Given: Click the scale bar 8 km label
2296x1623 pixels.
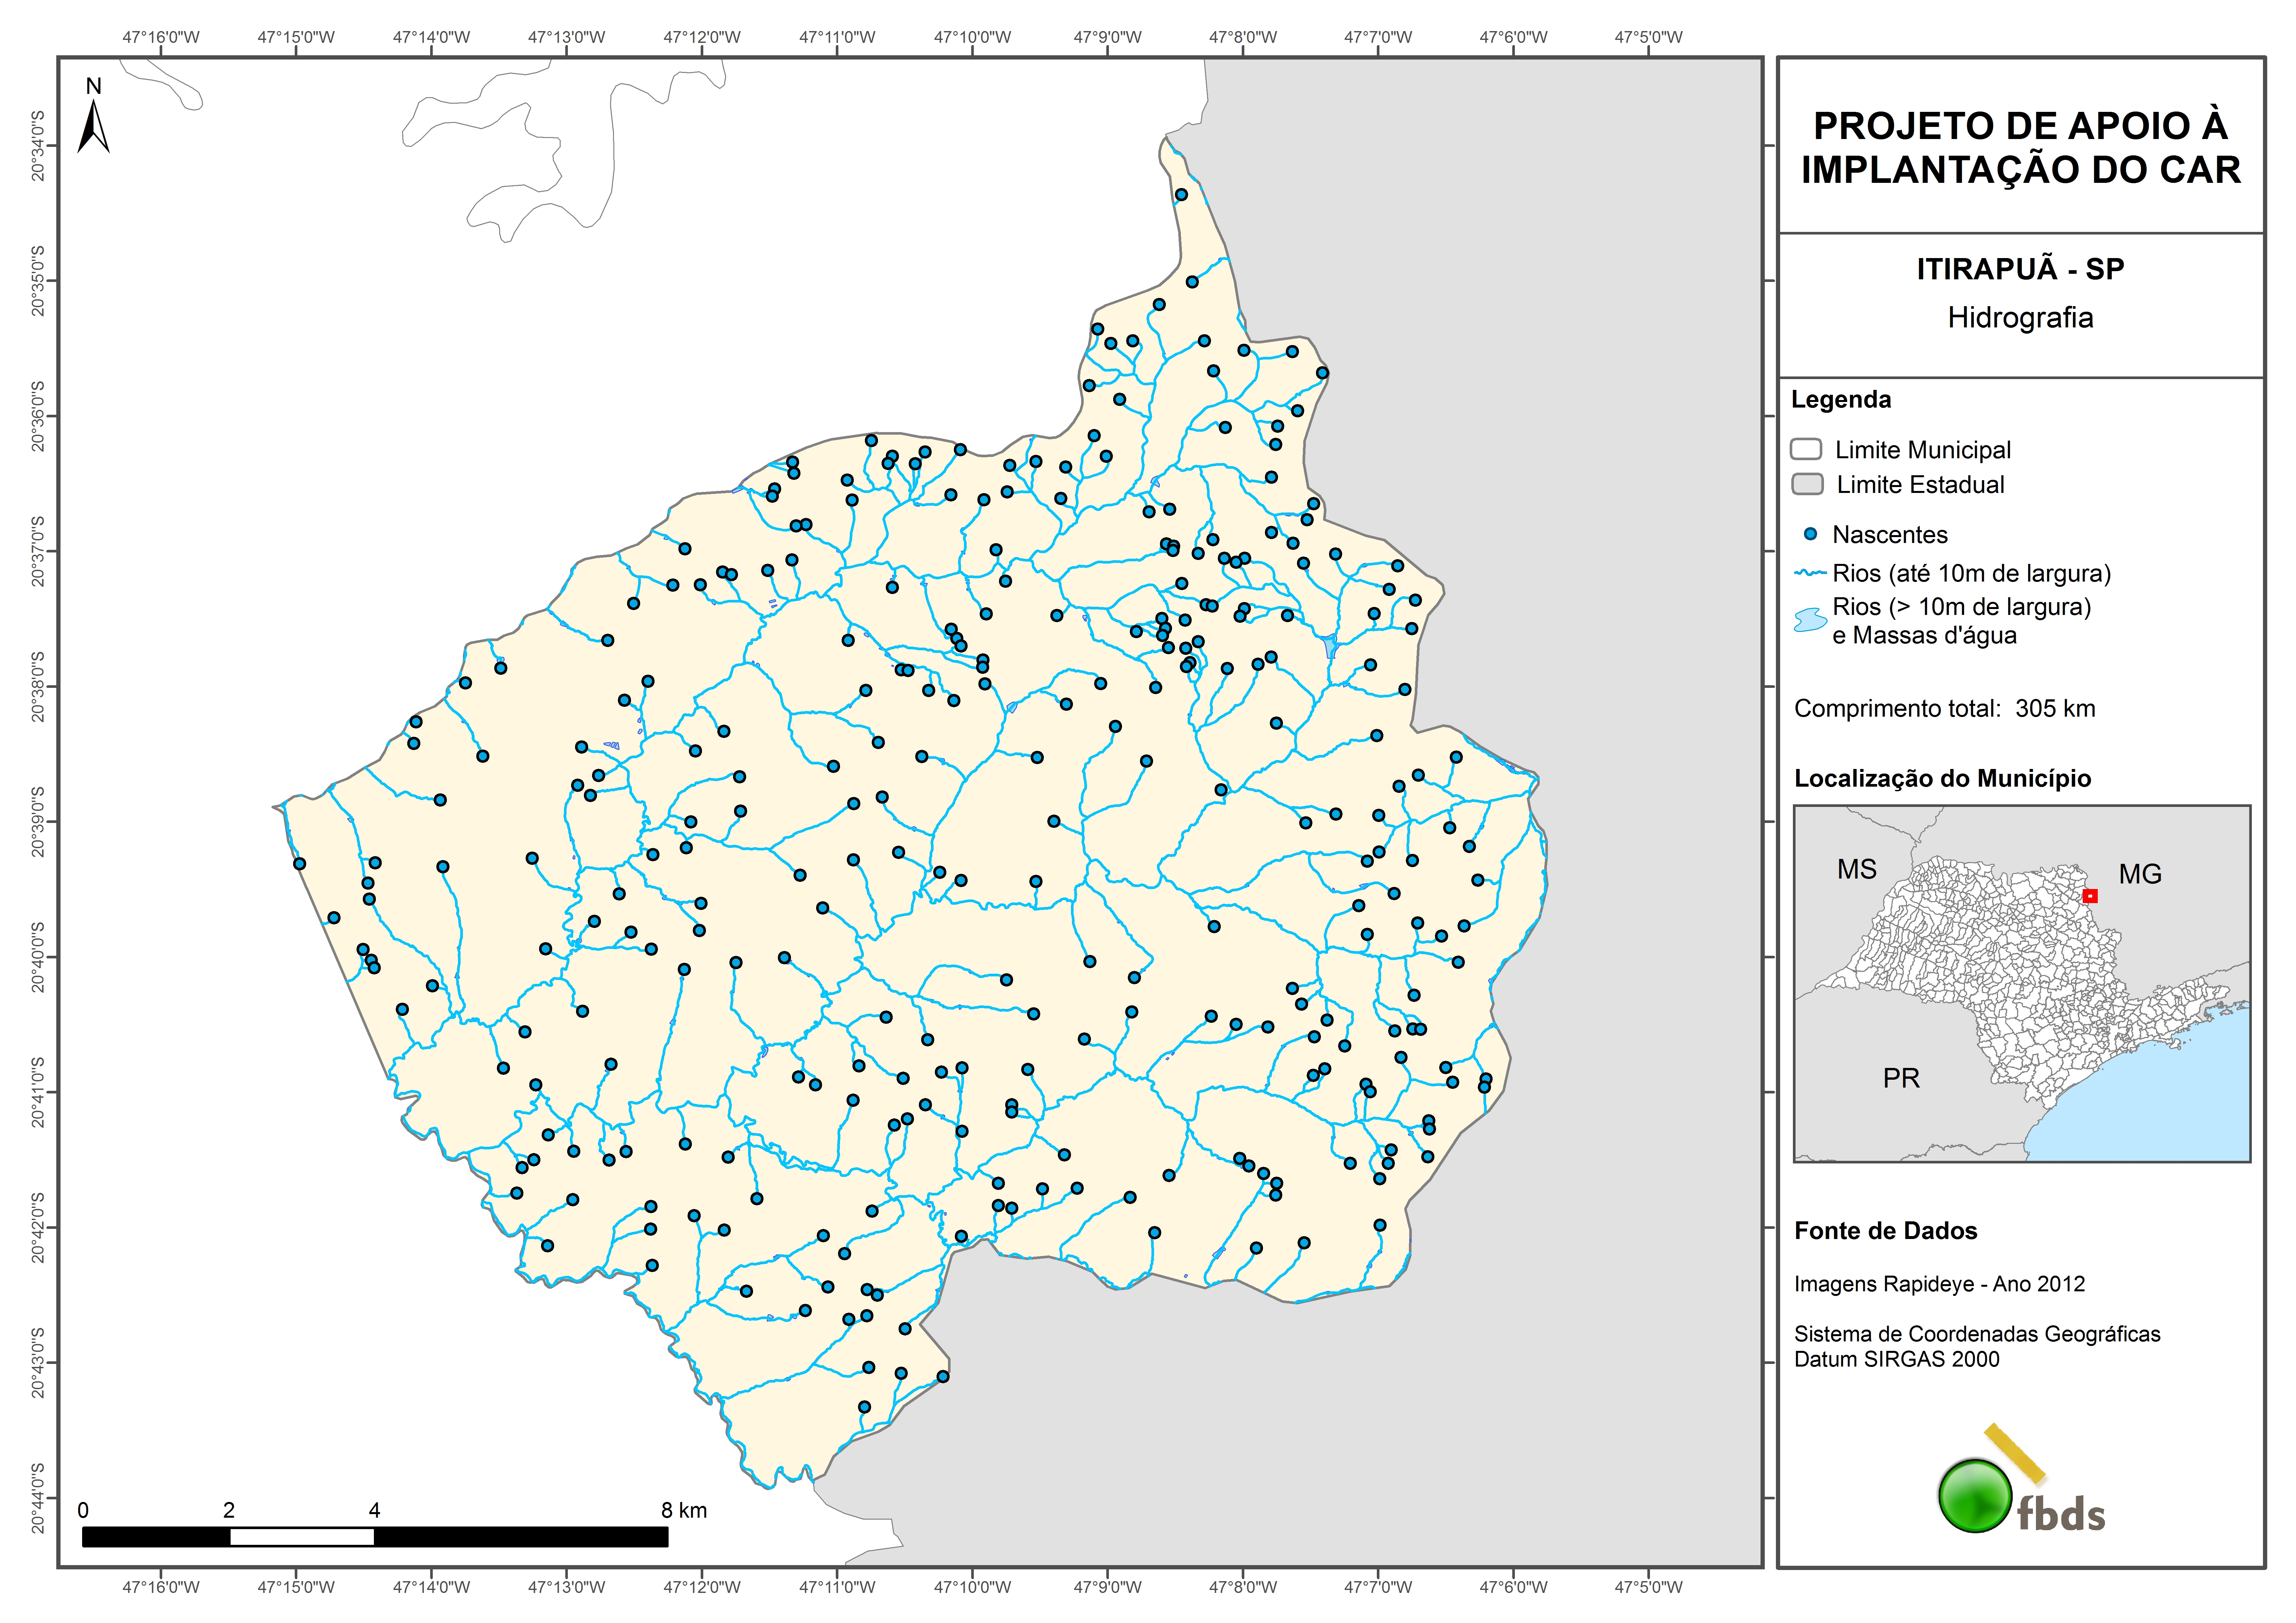Looking at the screenshot, I should [684, 1510].
